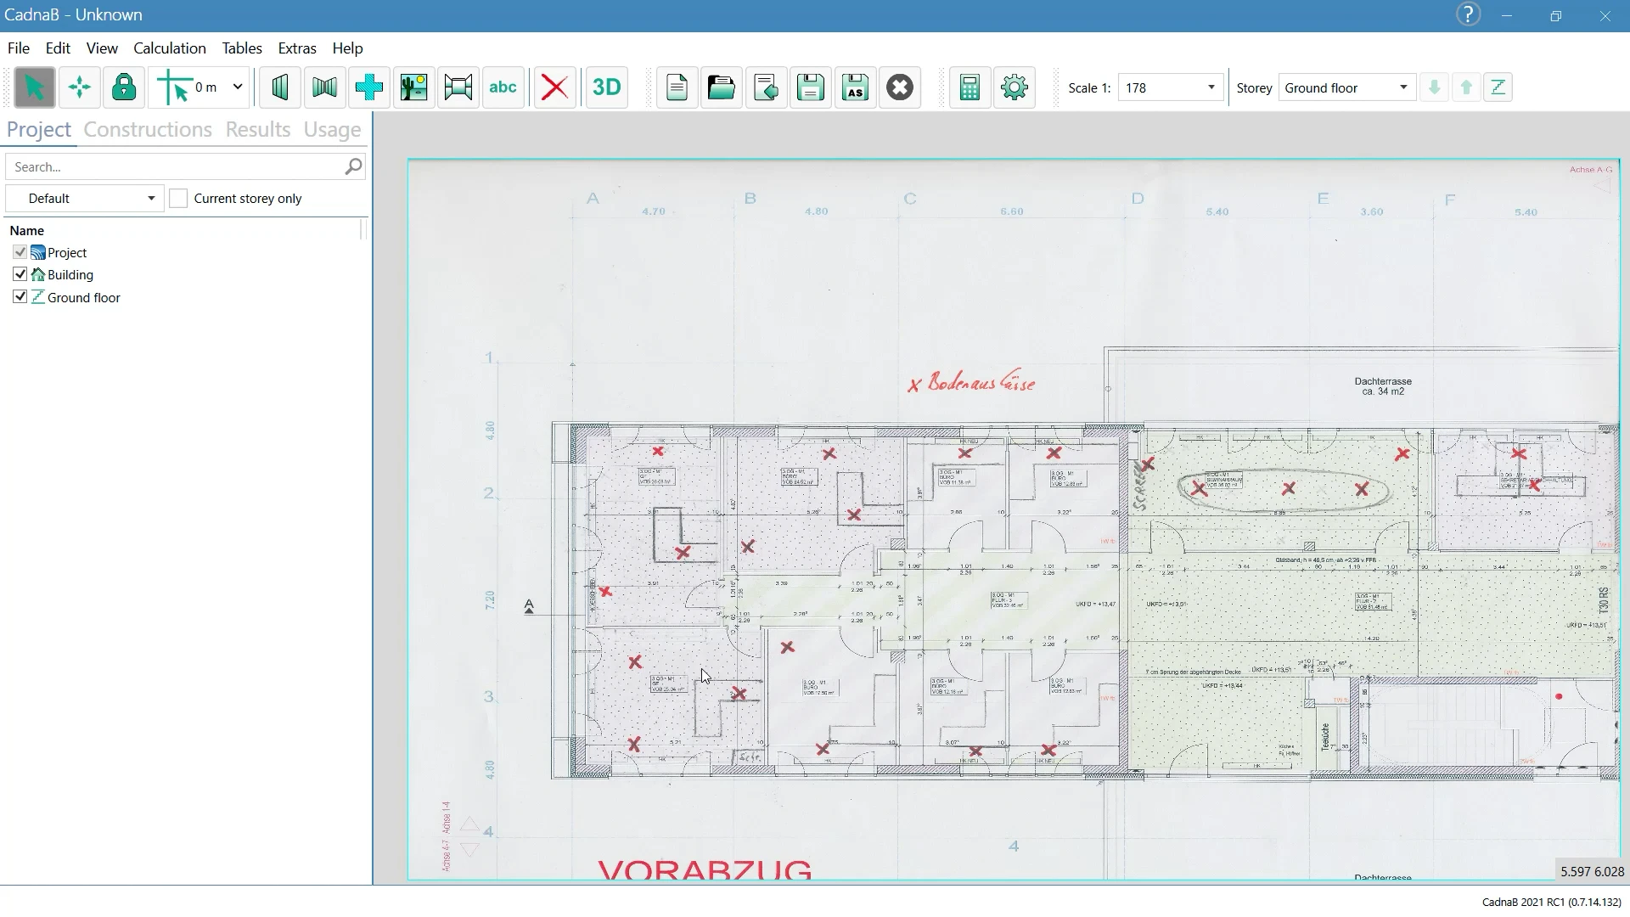Open the Storey Ground floor dropdown

[1346, 87]
